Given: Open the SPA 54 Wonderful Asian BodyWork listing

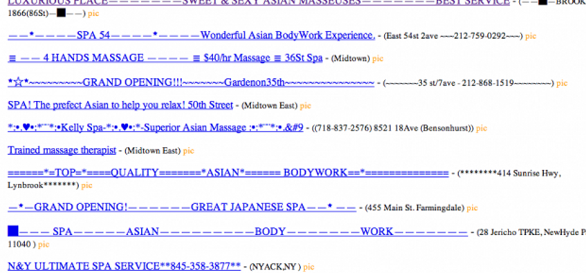Looking at the screenshot, I should (191, 35).
